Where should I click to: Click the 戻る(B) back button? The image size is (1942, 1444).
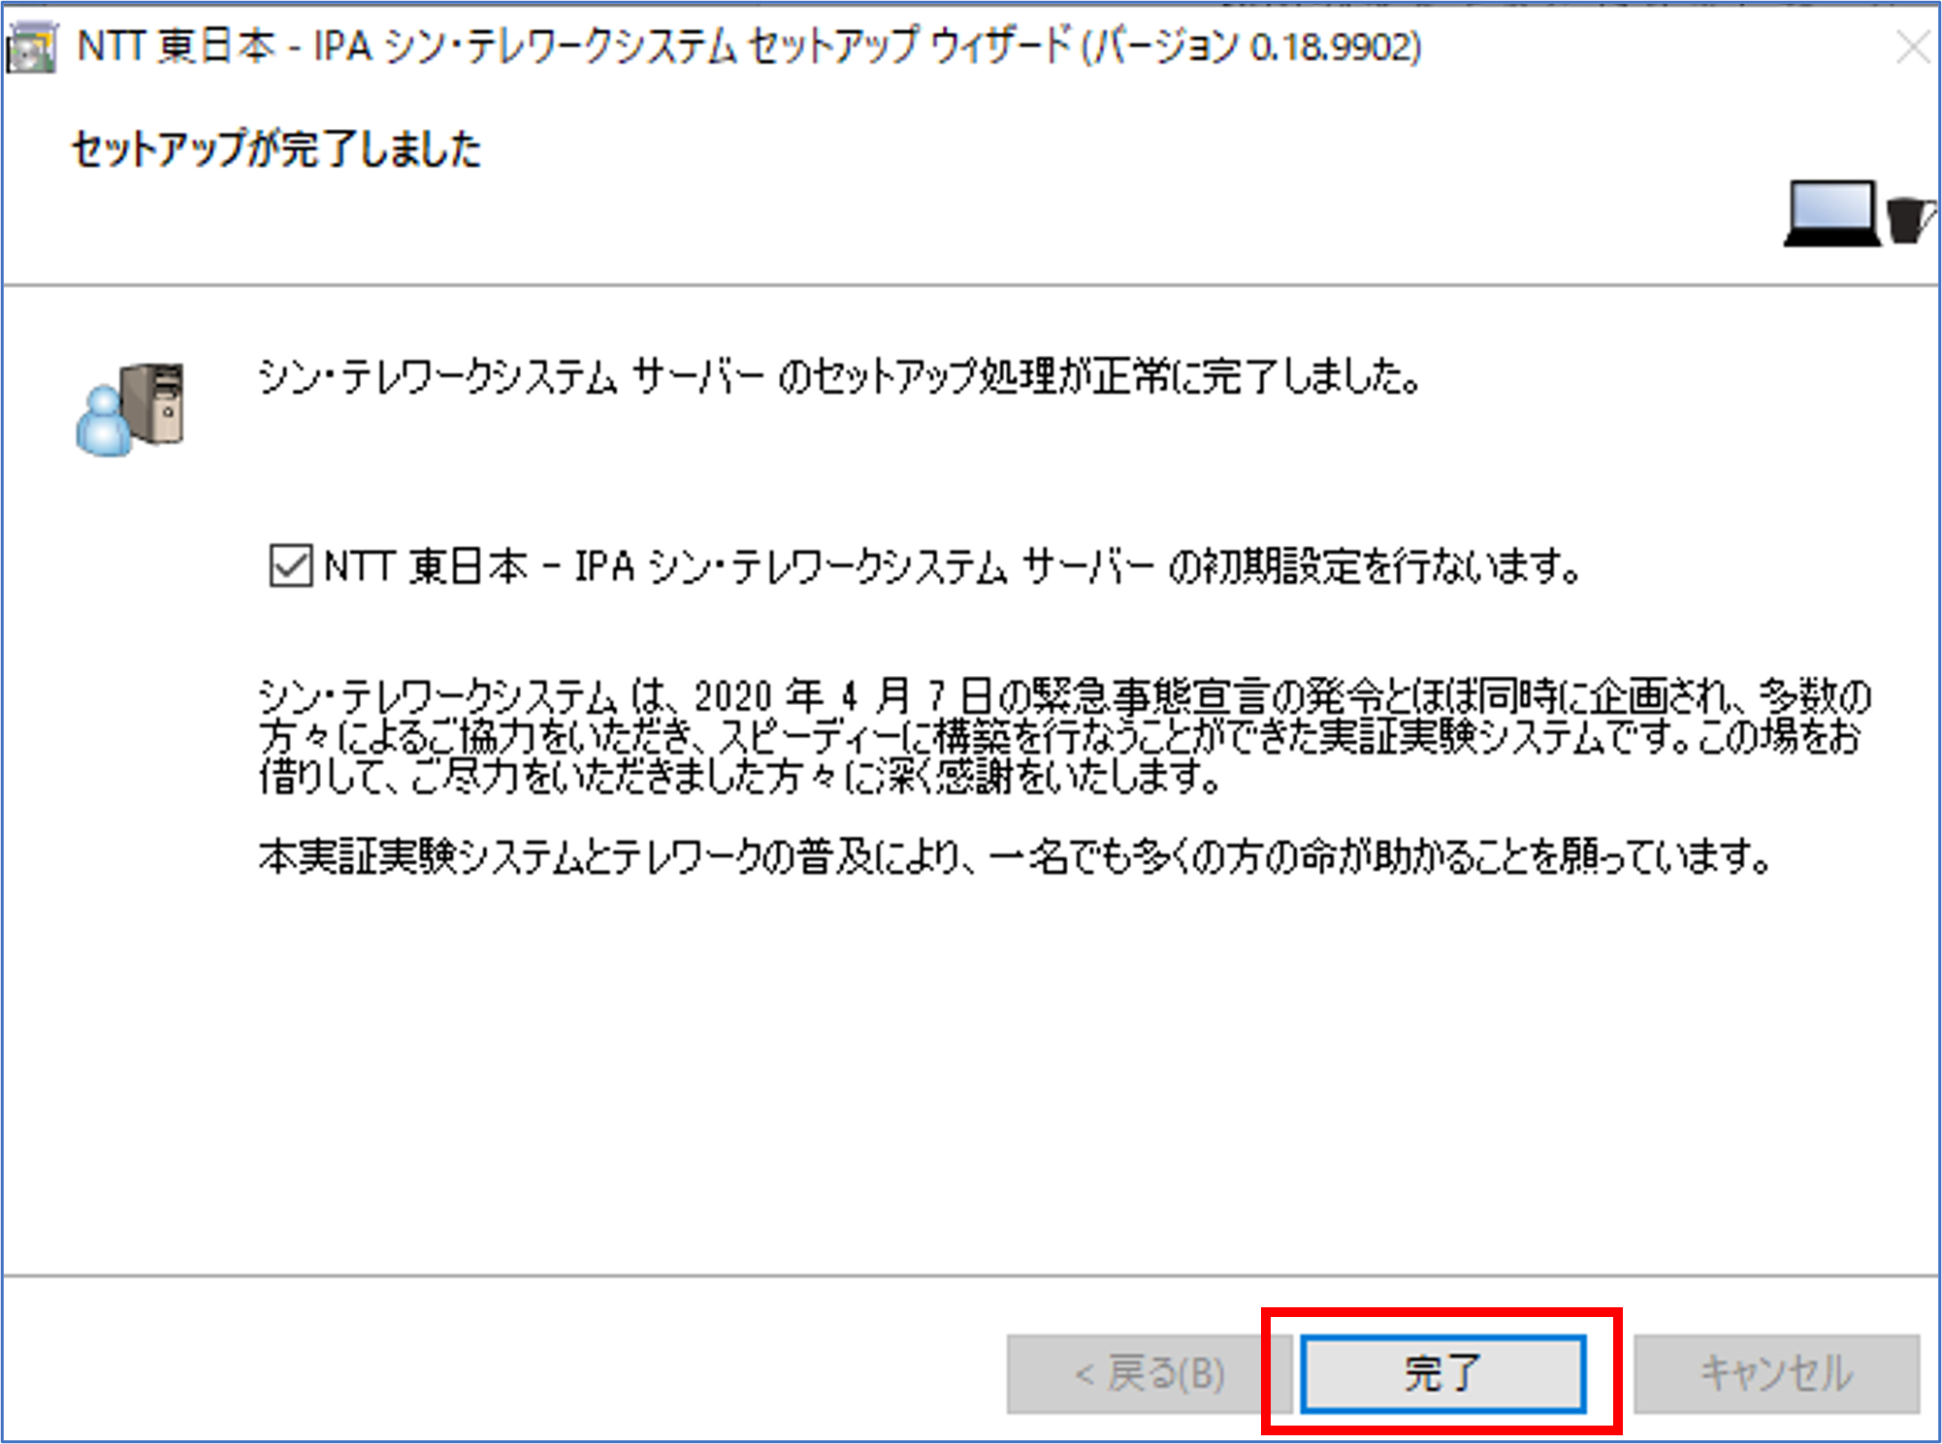coord(1149,1373)
